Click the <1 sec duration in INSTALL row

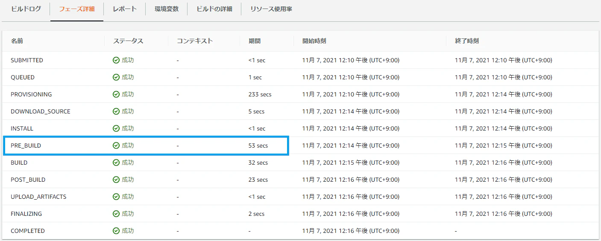257,128
